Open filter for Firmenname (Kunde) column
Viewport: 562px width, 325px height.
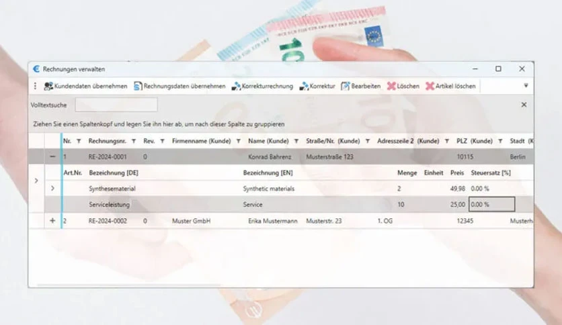coord(239,142)
